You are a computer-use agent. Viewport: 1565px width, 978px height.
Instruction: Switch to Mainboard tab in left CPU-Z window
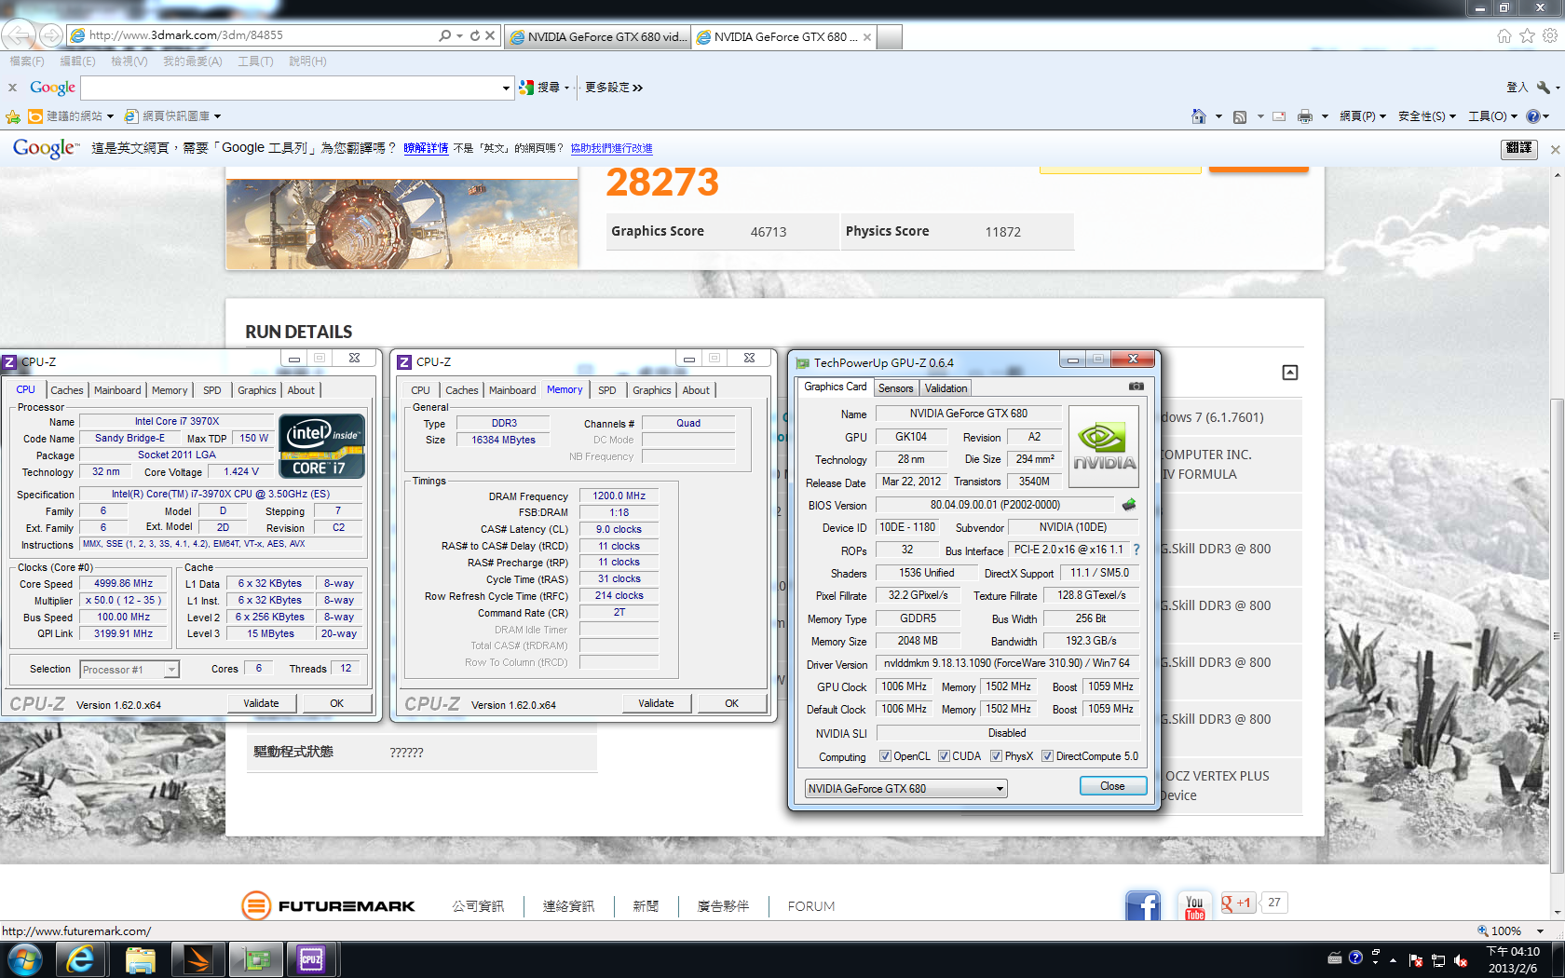coord(117,390)
